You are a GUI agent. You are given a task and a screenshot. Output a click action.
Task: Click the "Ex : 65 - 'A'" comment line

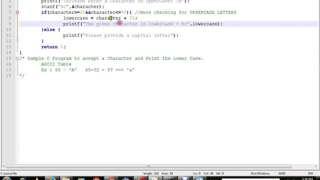pos(88,70)
